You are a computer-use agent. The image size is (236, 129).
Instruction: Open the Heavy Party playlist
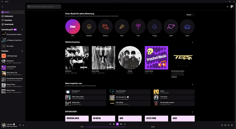coord(12,85)
